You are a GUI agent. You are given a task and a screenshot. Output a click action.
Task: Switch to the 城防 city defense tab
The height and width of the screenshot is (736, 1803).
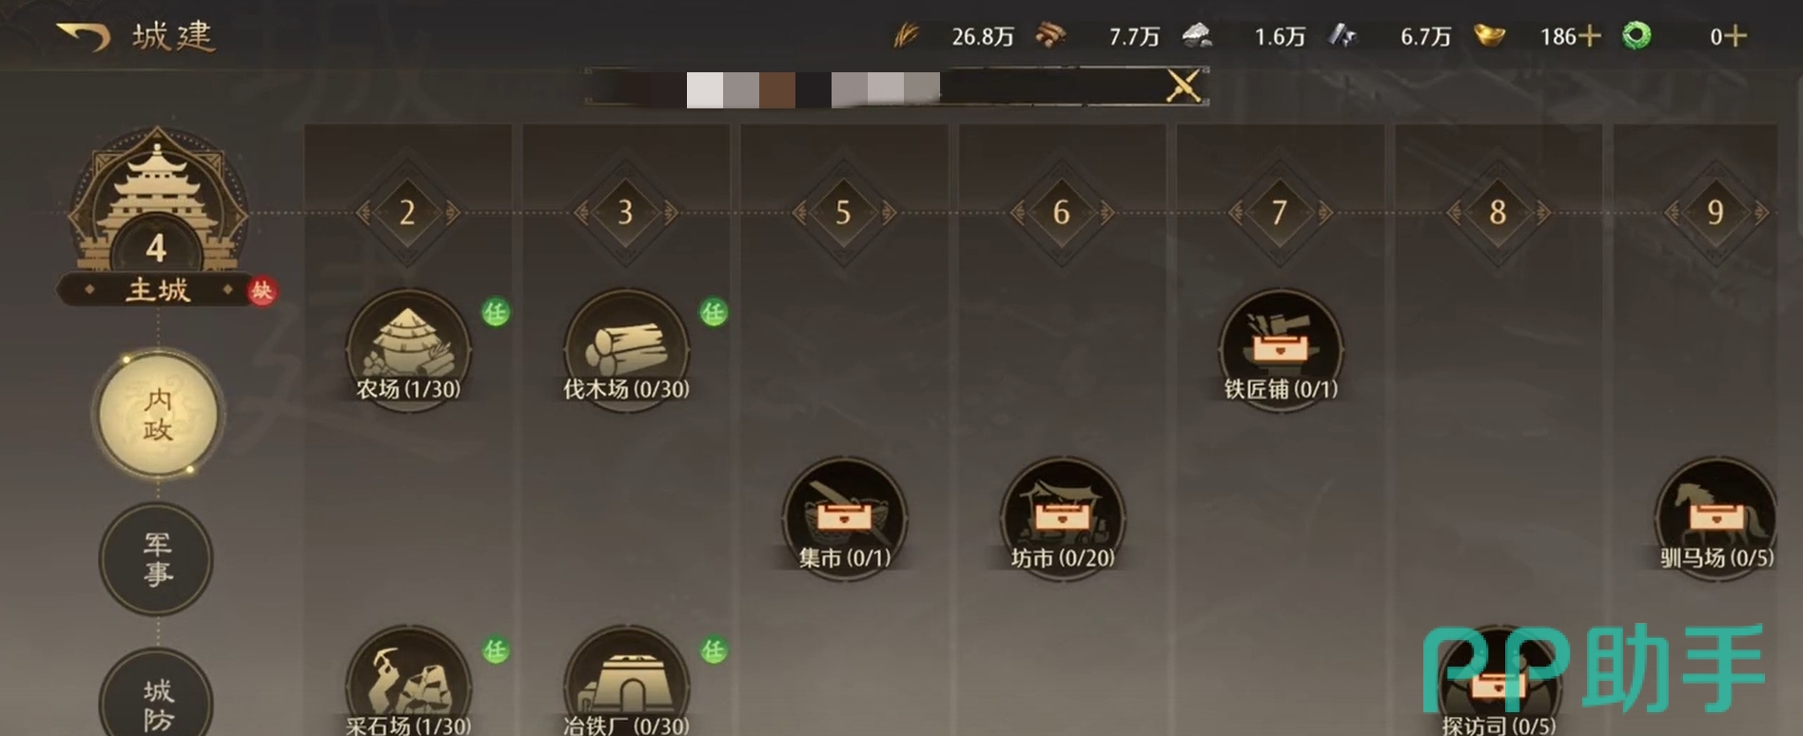tap(157, 699)
